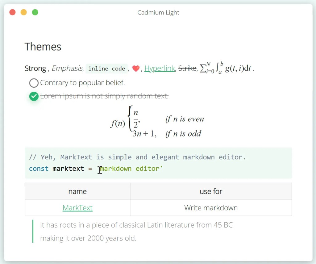316x264 pixels.
Task: Click the 'Themes' heading
Action: point(43,47)
